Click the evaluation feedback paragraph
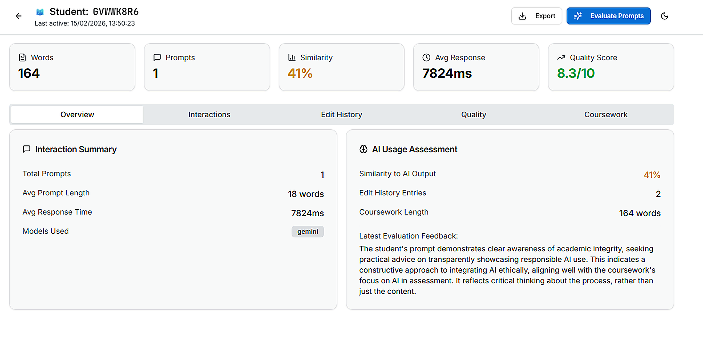703x337 pixels. pos(508,270)
